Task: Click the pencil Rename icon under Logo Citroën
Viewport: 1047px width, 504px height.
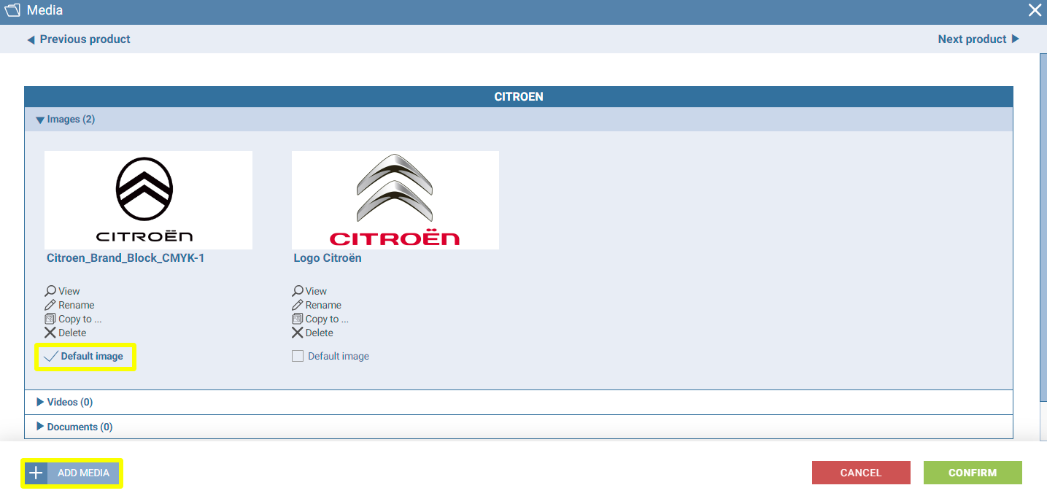Action: click(298, 305)
